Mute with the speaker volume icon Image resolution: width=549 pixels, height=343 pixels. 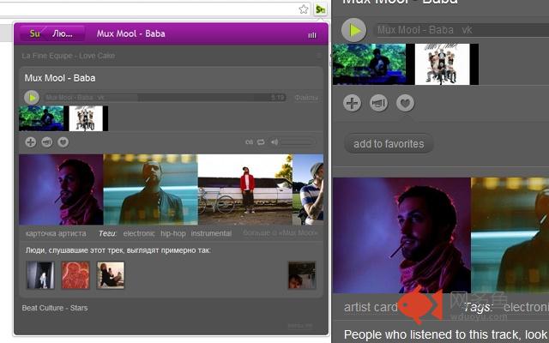click(x=274, y=141)
